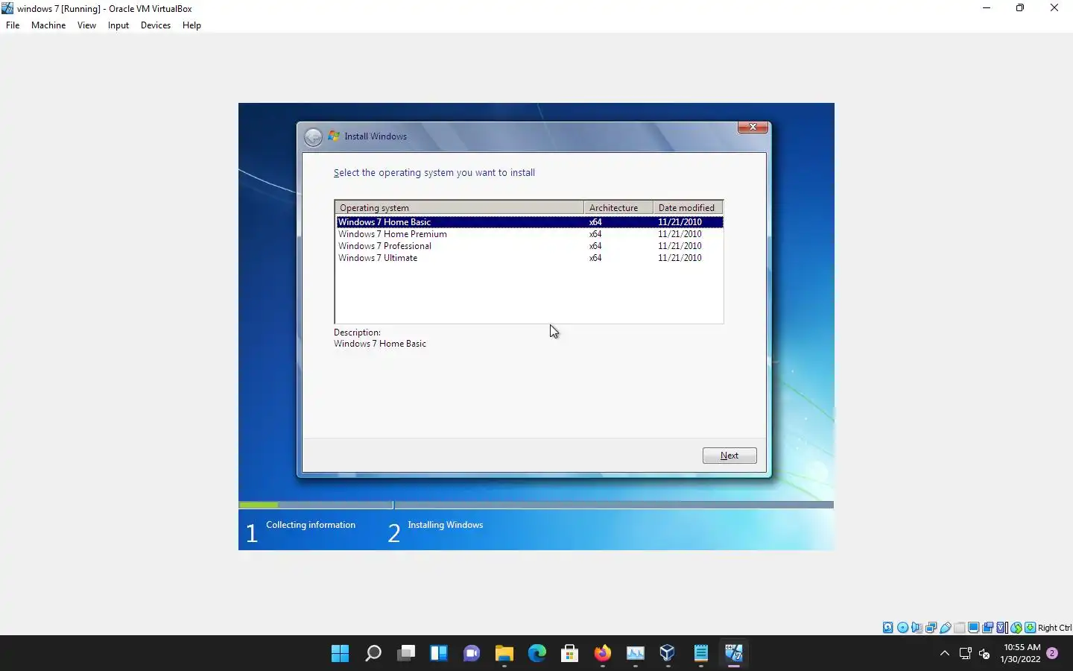Image resolution: width=1073 pixels, height=671 pixels.
Task: Open File Explorer from the taskbar
Action: tap(504, 653)
